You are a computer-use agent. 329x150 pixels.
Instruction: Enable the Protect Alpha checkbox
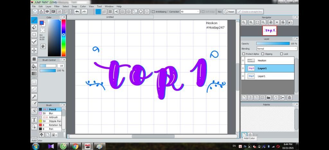pyautogui.click(x=244, y=54)
